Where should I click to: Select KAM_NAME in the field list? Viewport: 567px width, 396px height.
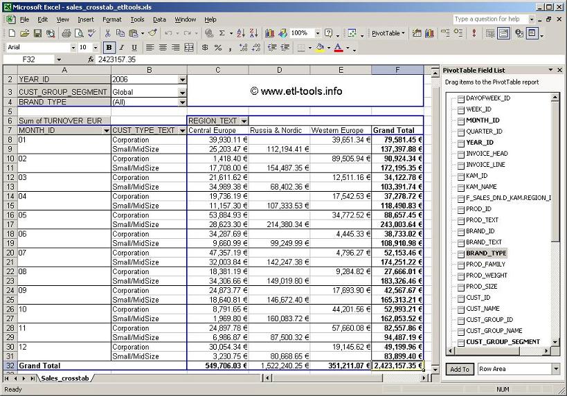[x=481, y=187]
